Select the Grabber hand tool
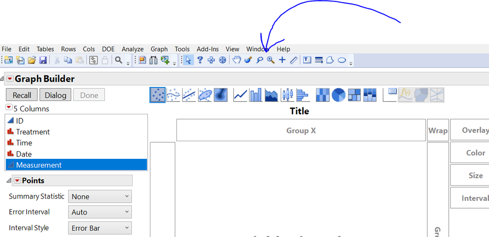This screenshot has width=489, height=237. [237, 60]
